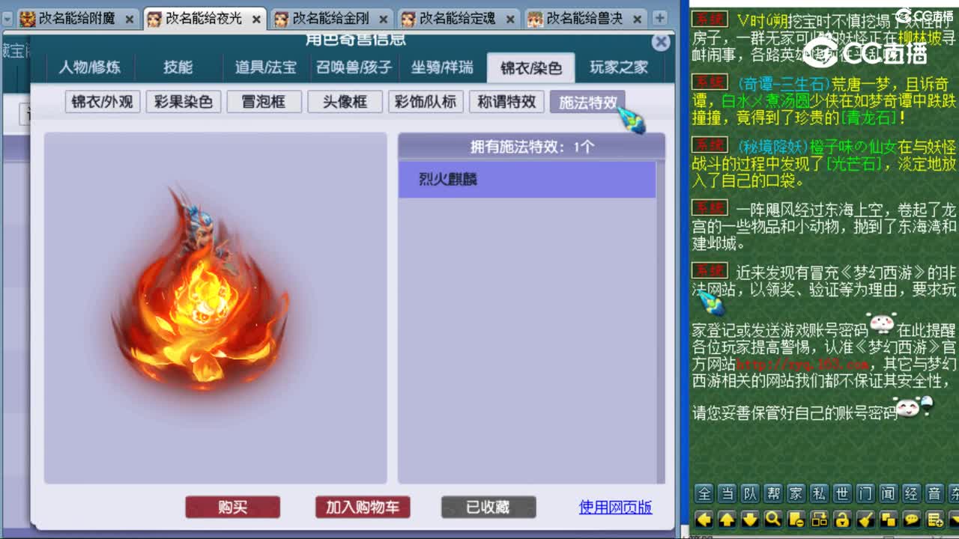Image resolution: width=959 pixels, height=539 pixels.
Task: Close the 改名能给定魂 tab
Action: coord(511,20)
